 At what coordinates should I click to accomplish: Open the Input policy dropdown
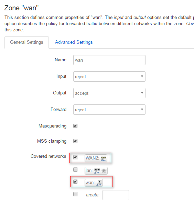tap(109, 76)
